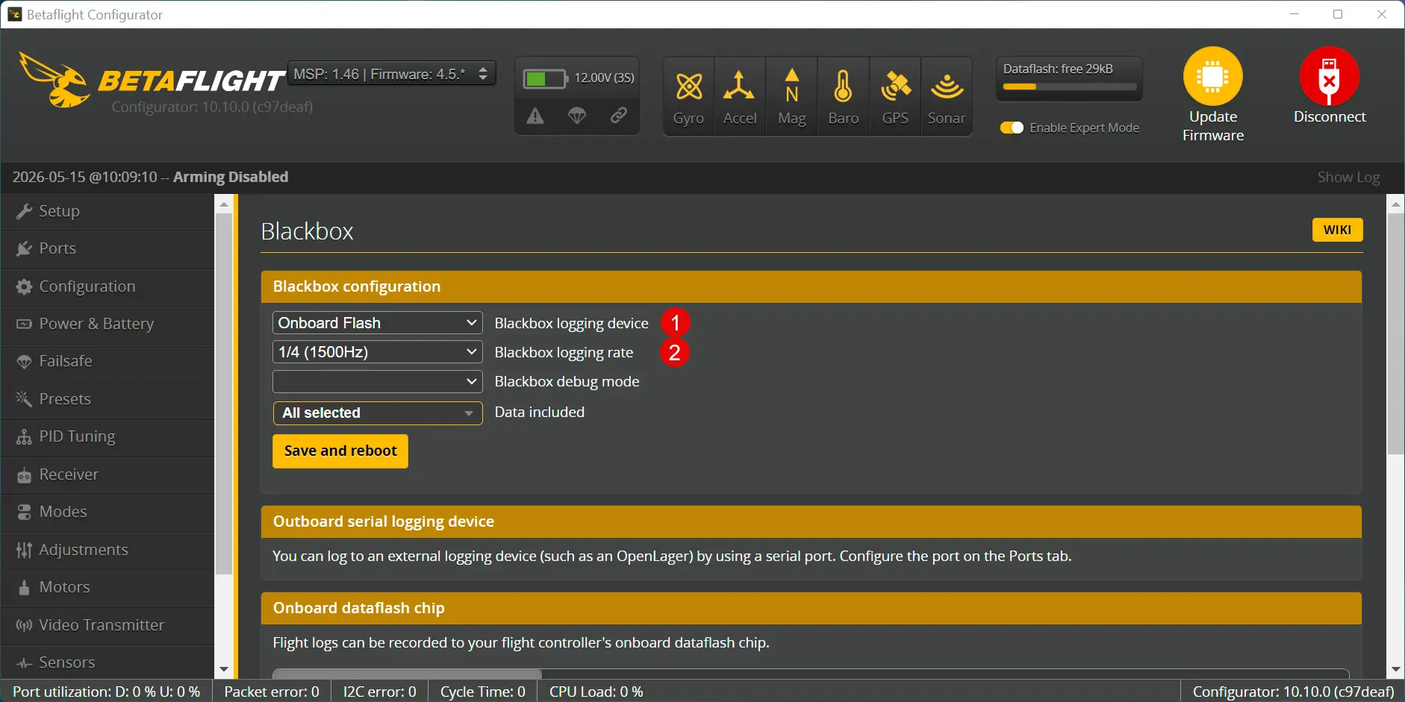Screen dimensions: 1405x702
Task: Click the failsafe parachute status icon
Action: pos(577,116)
